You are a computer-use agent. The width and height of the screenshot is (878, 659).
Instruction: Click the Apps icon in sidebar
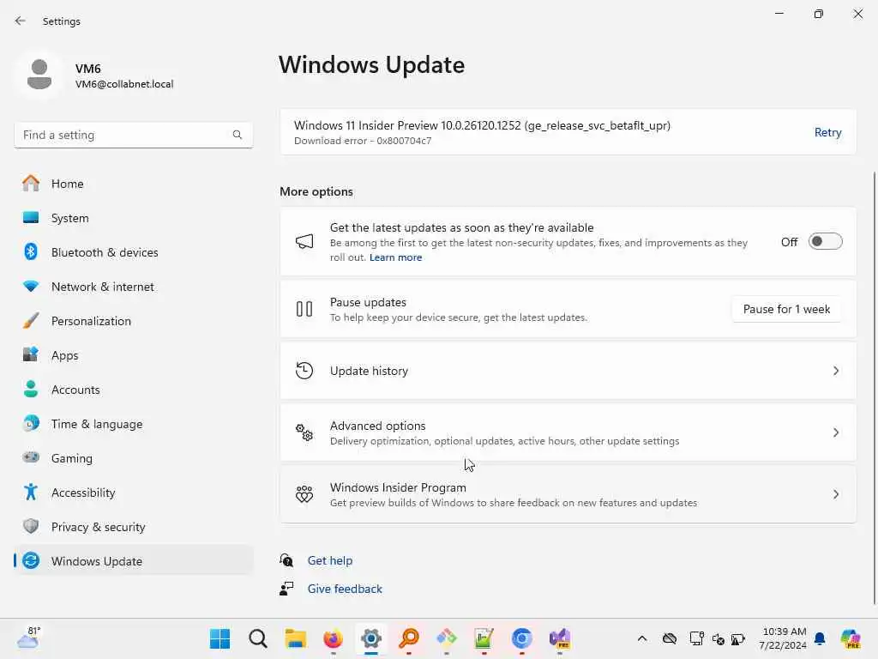(31, 354)
